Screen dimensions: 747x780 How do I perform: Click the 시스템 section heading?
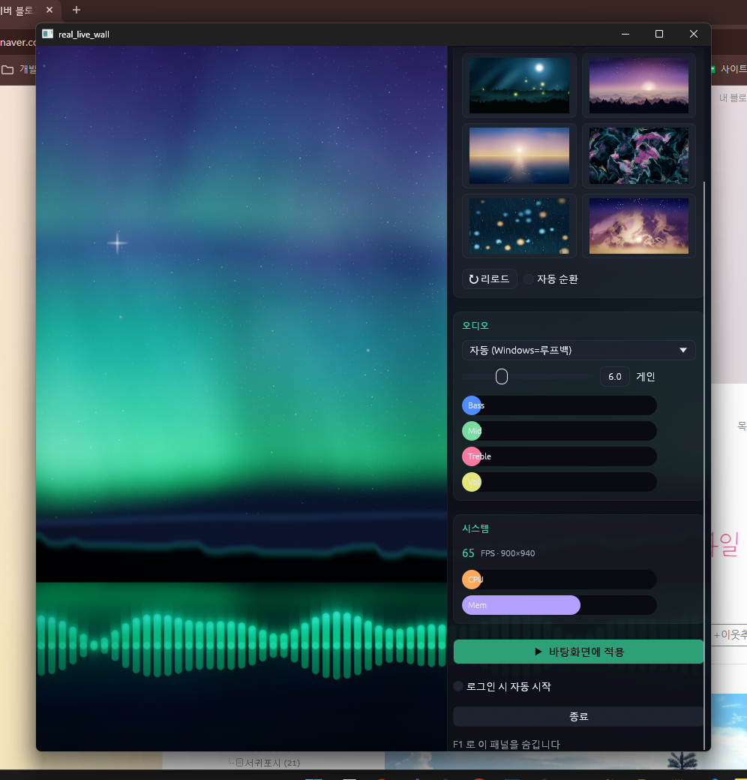pos(475,529)
